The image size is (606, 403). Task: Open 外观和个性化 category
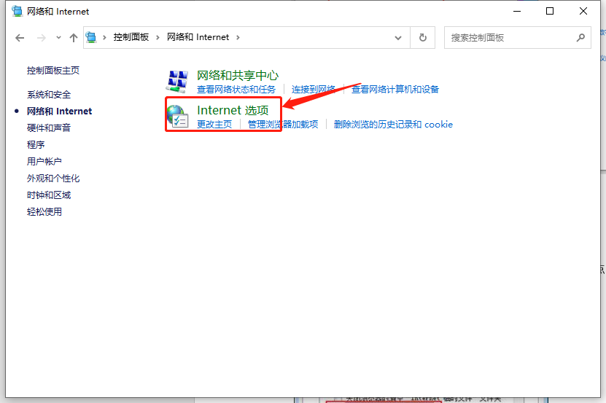pyautogui.click(x=53, y=178)
